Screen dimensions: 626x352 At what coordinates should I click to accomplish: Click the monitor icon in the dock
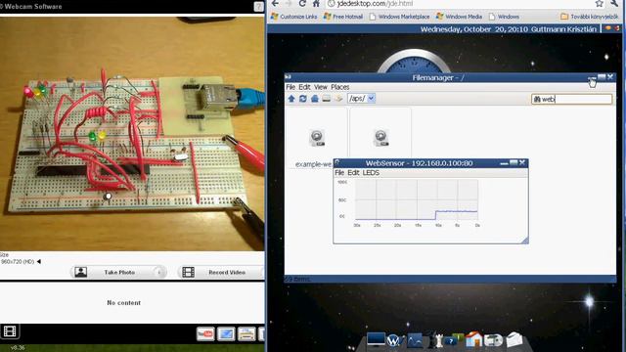(x=376, y=339)
